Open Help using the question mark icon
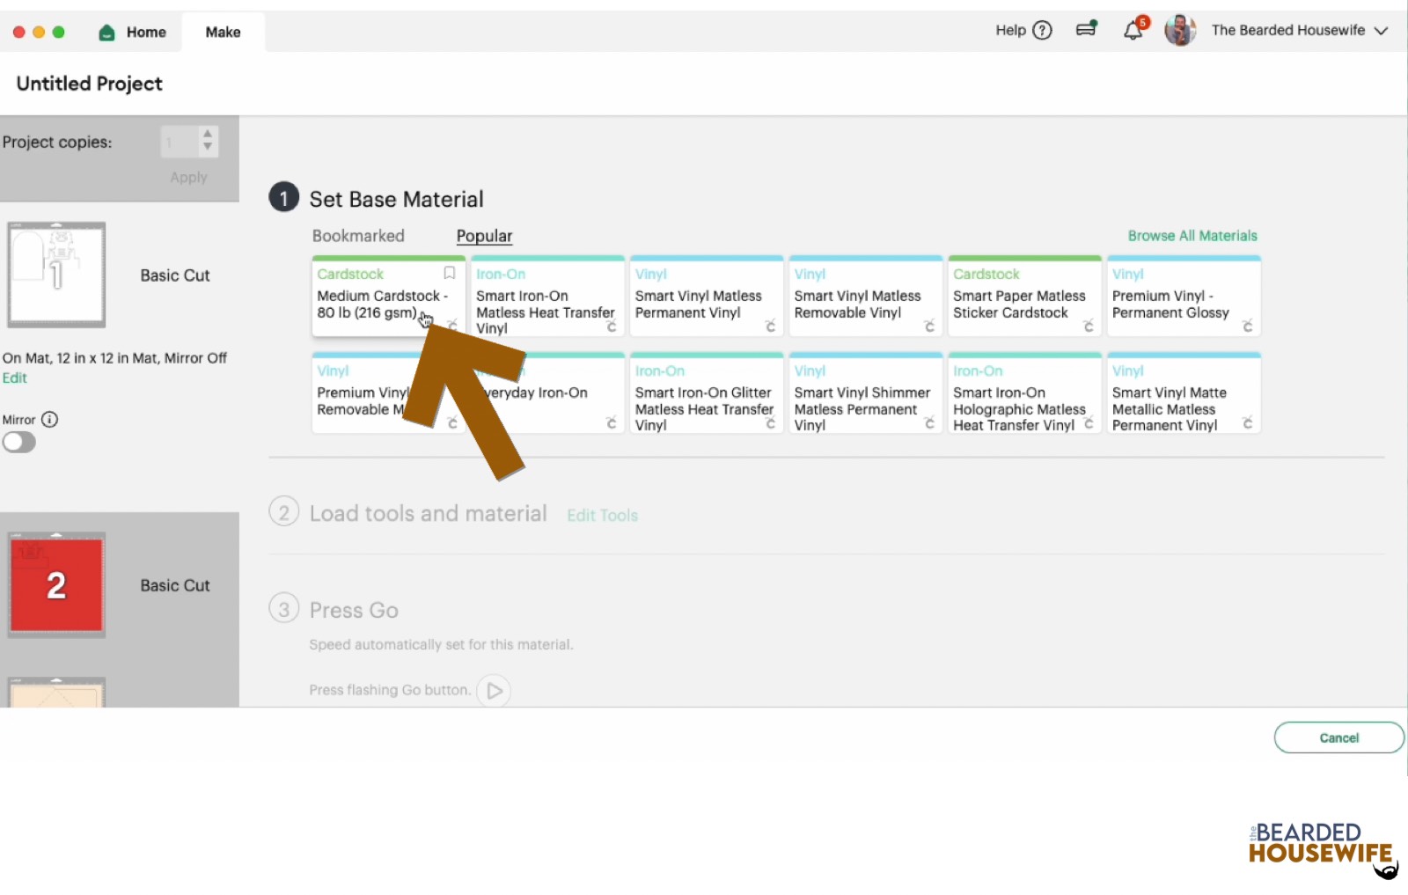 click(1044, 30)
